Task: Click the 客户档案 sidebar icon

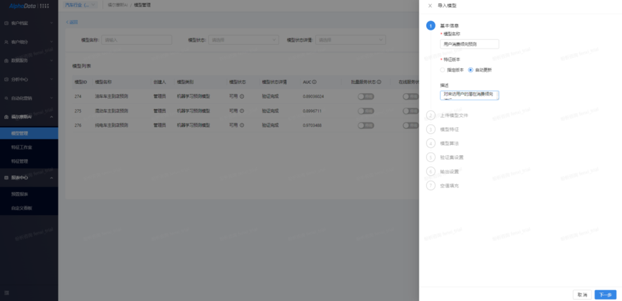Action: (6, 24)
